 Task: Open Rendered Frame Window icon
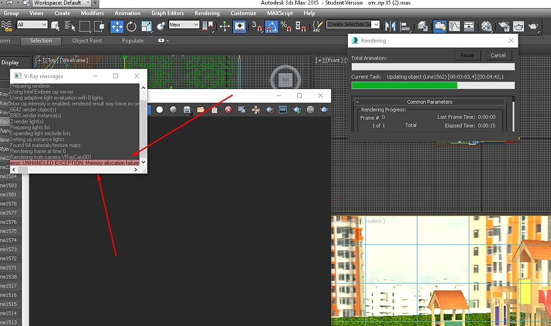[518, 26]
